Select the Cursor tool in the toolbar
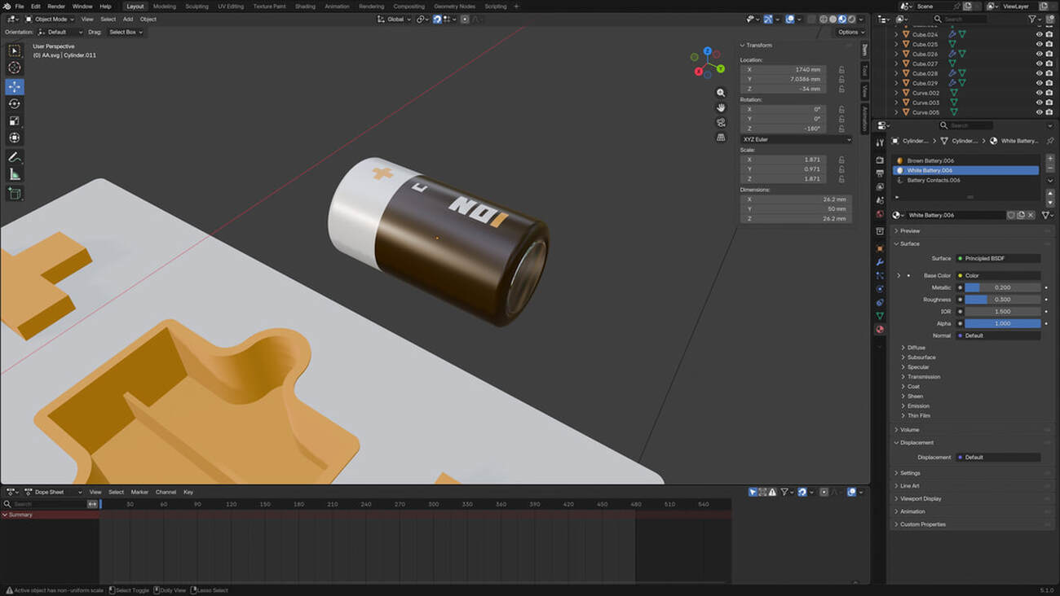The width and height of the screenshot is (1060, 596). coord(15,68)
